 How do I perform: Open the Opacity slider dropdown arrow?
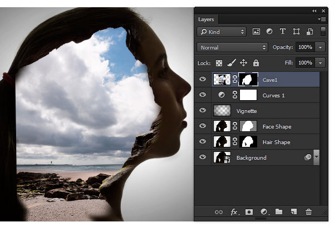click(x=320, y=47)
